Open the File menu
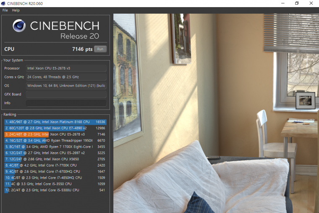 5,10
